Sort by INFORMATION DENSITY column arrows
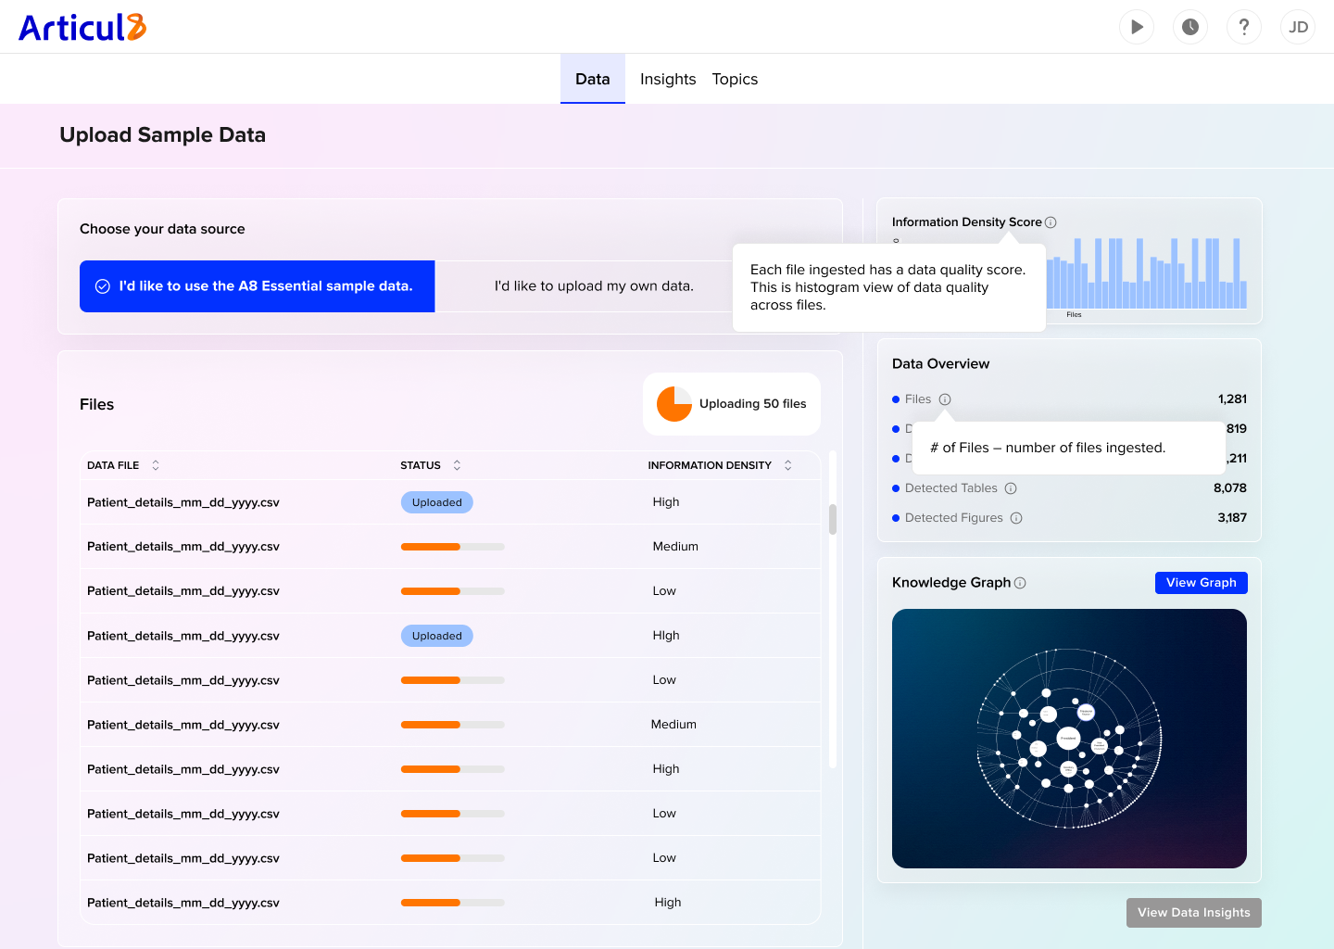Viewport: 1334px width, 949px height. [x=788, y=465]
